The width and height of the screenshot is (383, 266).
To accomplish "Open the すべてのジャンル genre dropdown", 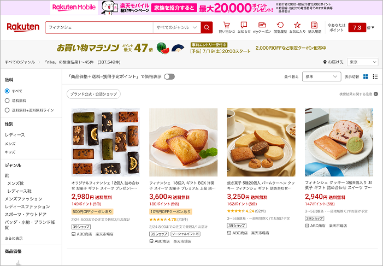I will (x=177, y=27).
